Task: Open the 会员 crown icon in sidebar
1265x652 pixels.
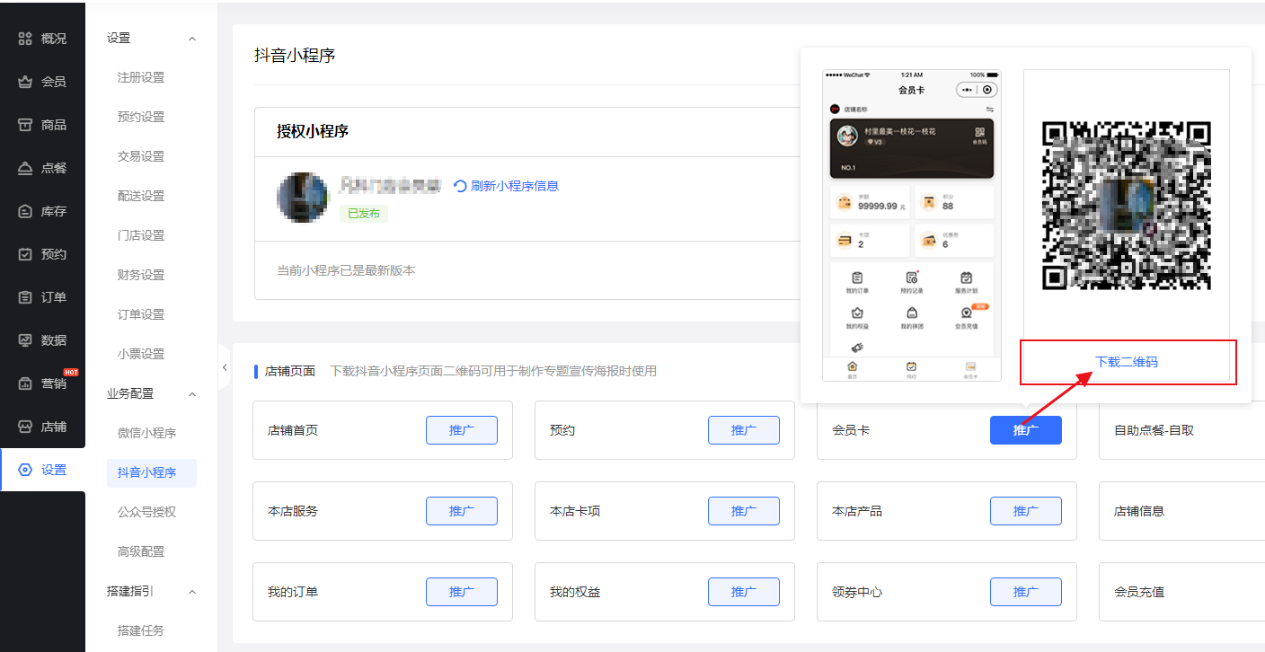Action: (x=25, y=82)
